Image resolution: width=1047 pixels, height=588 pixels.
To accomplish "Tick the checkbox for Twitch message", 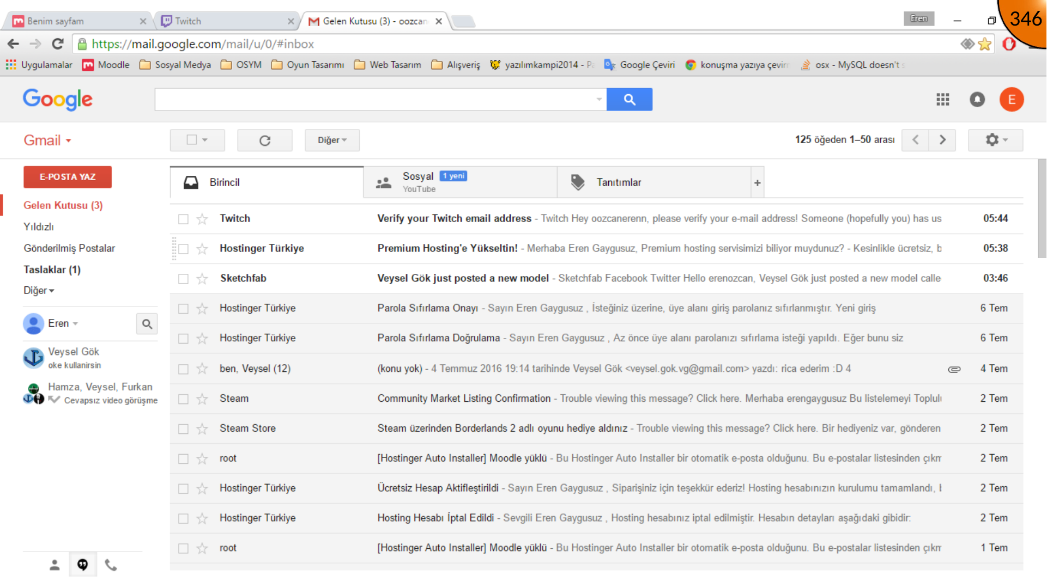I will point(183,219).
